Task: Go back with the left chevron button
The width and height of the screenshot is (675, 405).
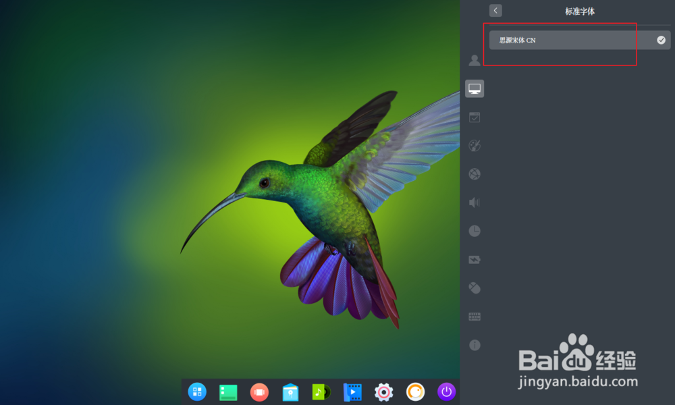Action: point(495,11)
